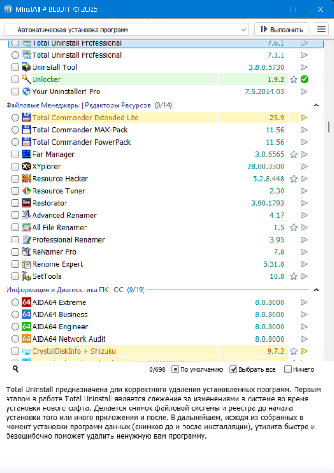
Task: Click the vertical scrollbar thumb
Action: (x=329, y=127)
